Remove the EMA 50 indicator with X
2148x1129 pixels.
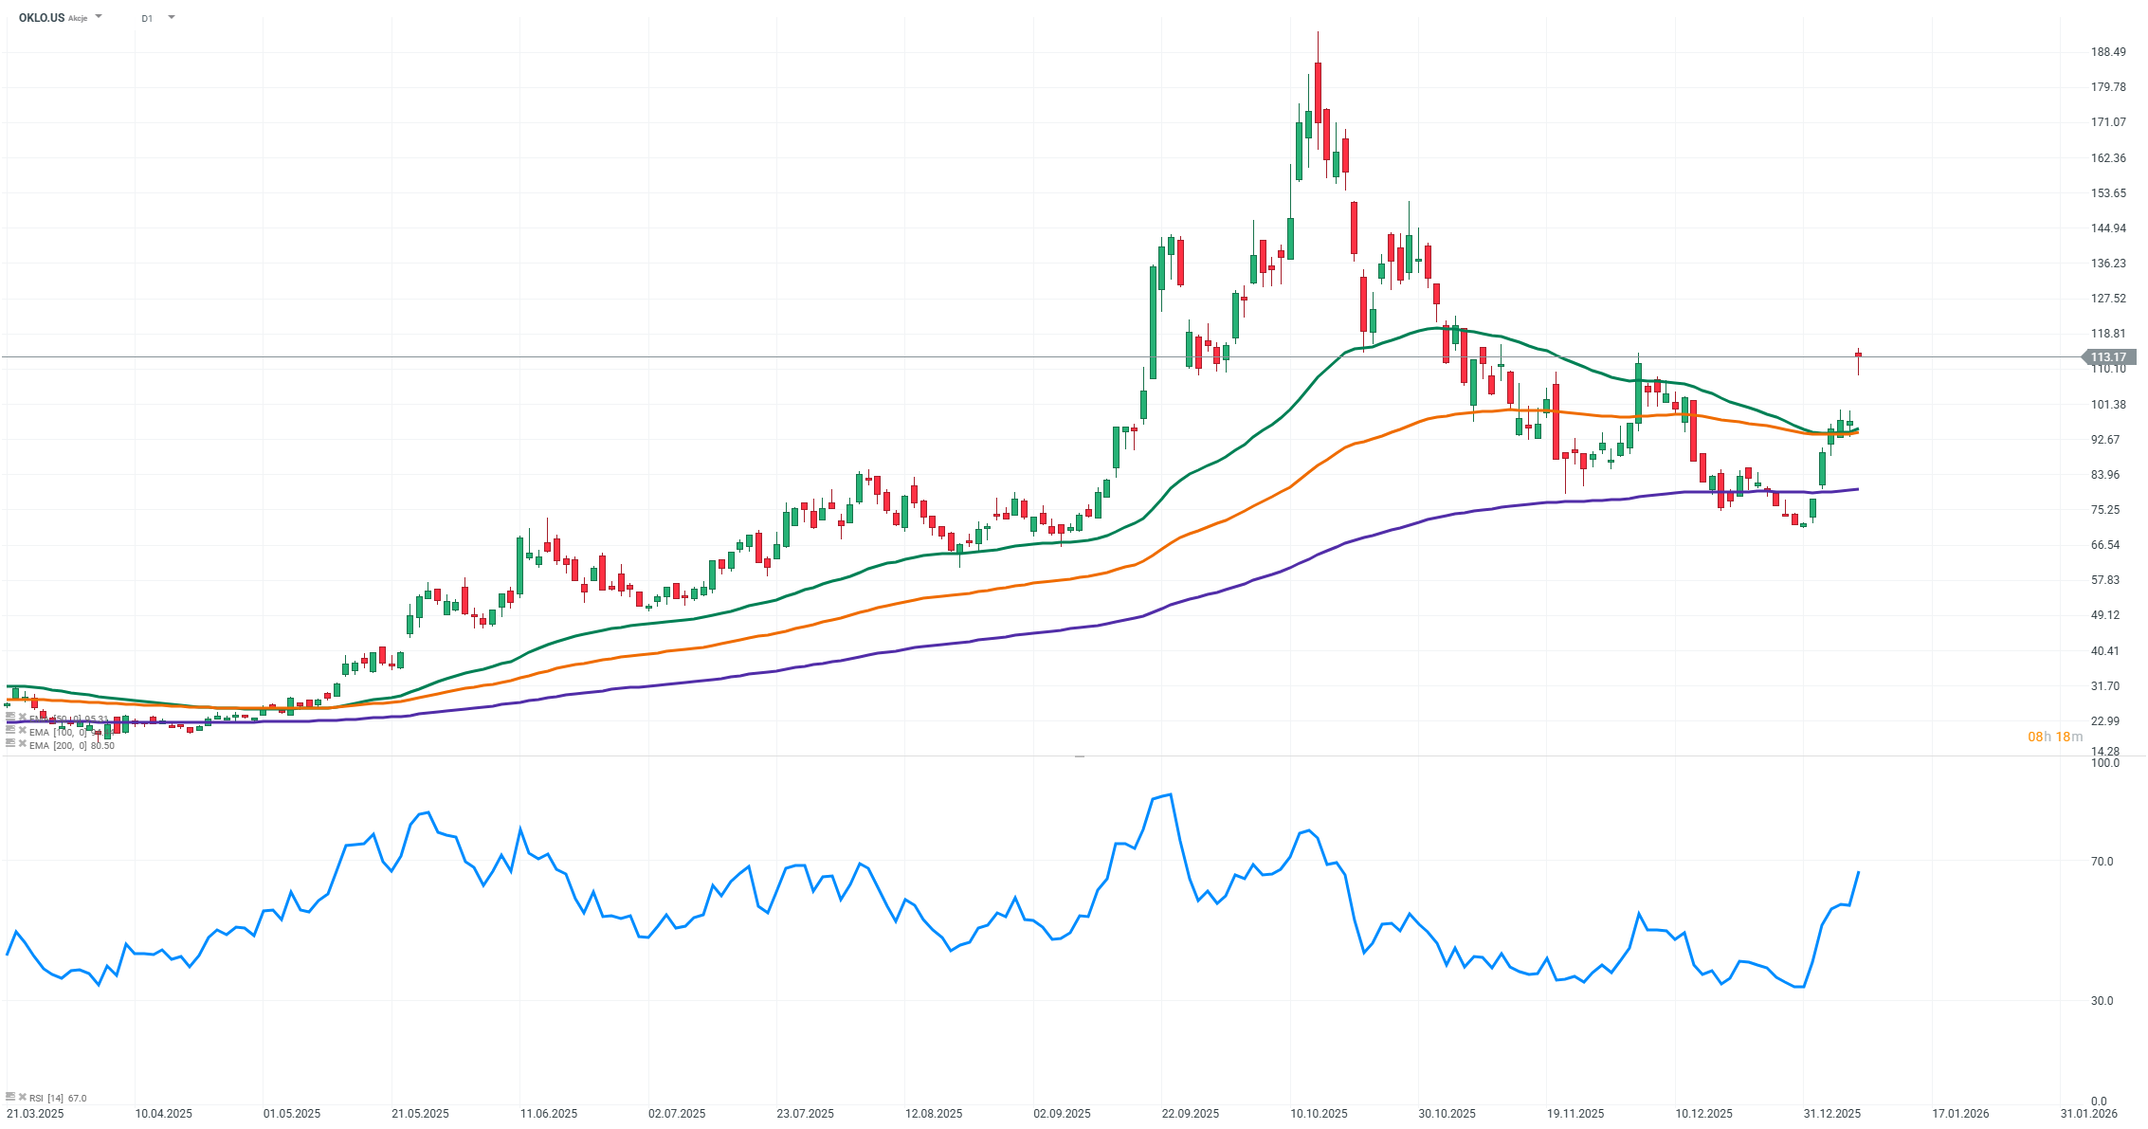pyautogui.click(x=23, y=718)
